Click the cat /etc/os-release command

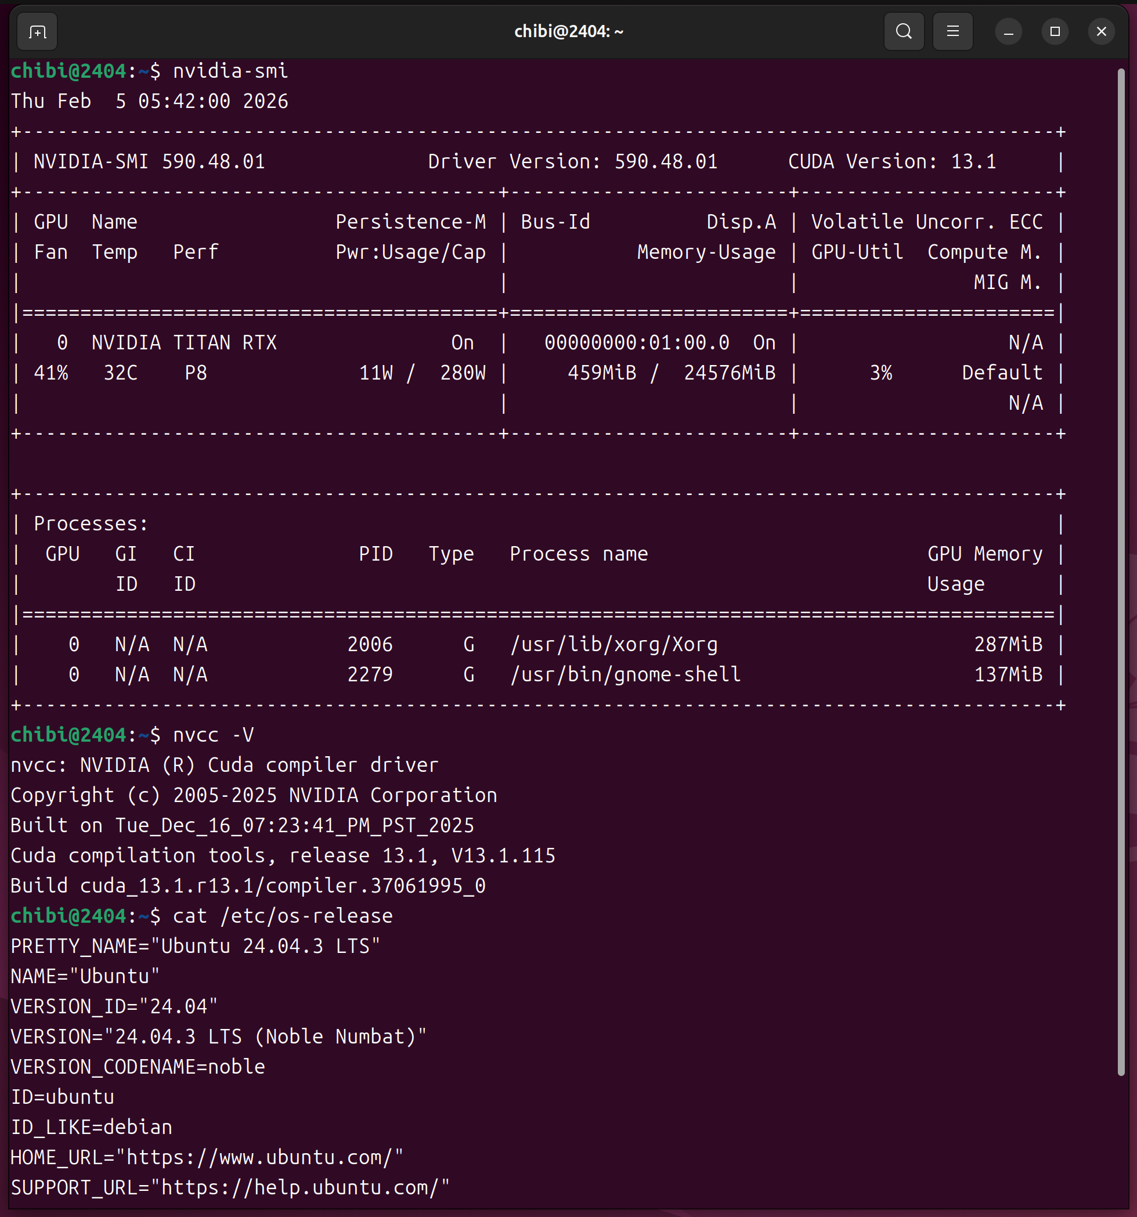[x=282, y=916]
